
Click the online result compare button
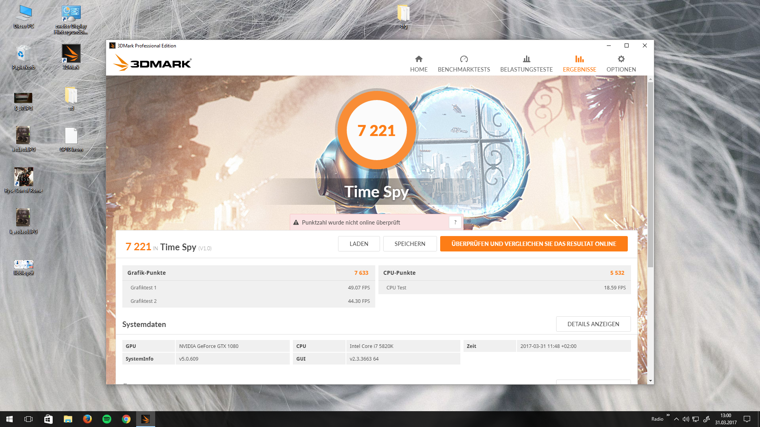click(534, 244)
